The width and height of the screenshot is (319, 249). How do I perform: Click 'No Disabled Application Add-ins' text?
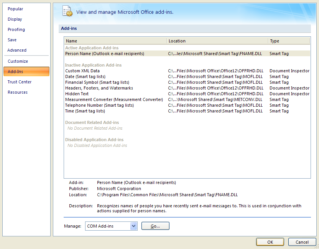[97, 145]
